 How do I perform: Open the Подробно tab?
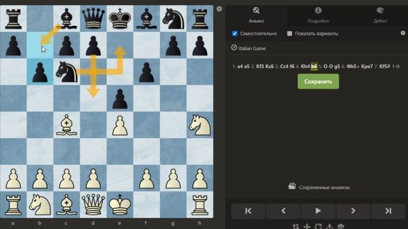tap(318, 15)
